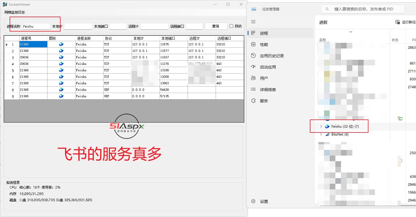Screen dimensions: 416x217
Task: Click the green efficiency mode leaf icon
Action: coord(400,119)
